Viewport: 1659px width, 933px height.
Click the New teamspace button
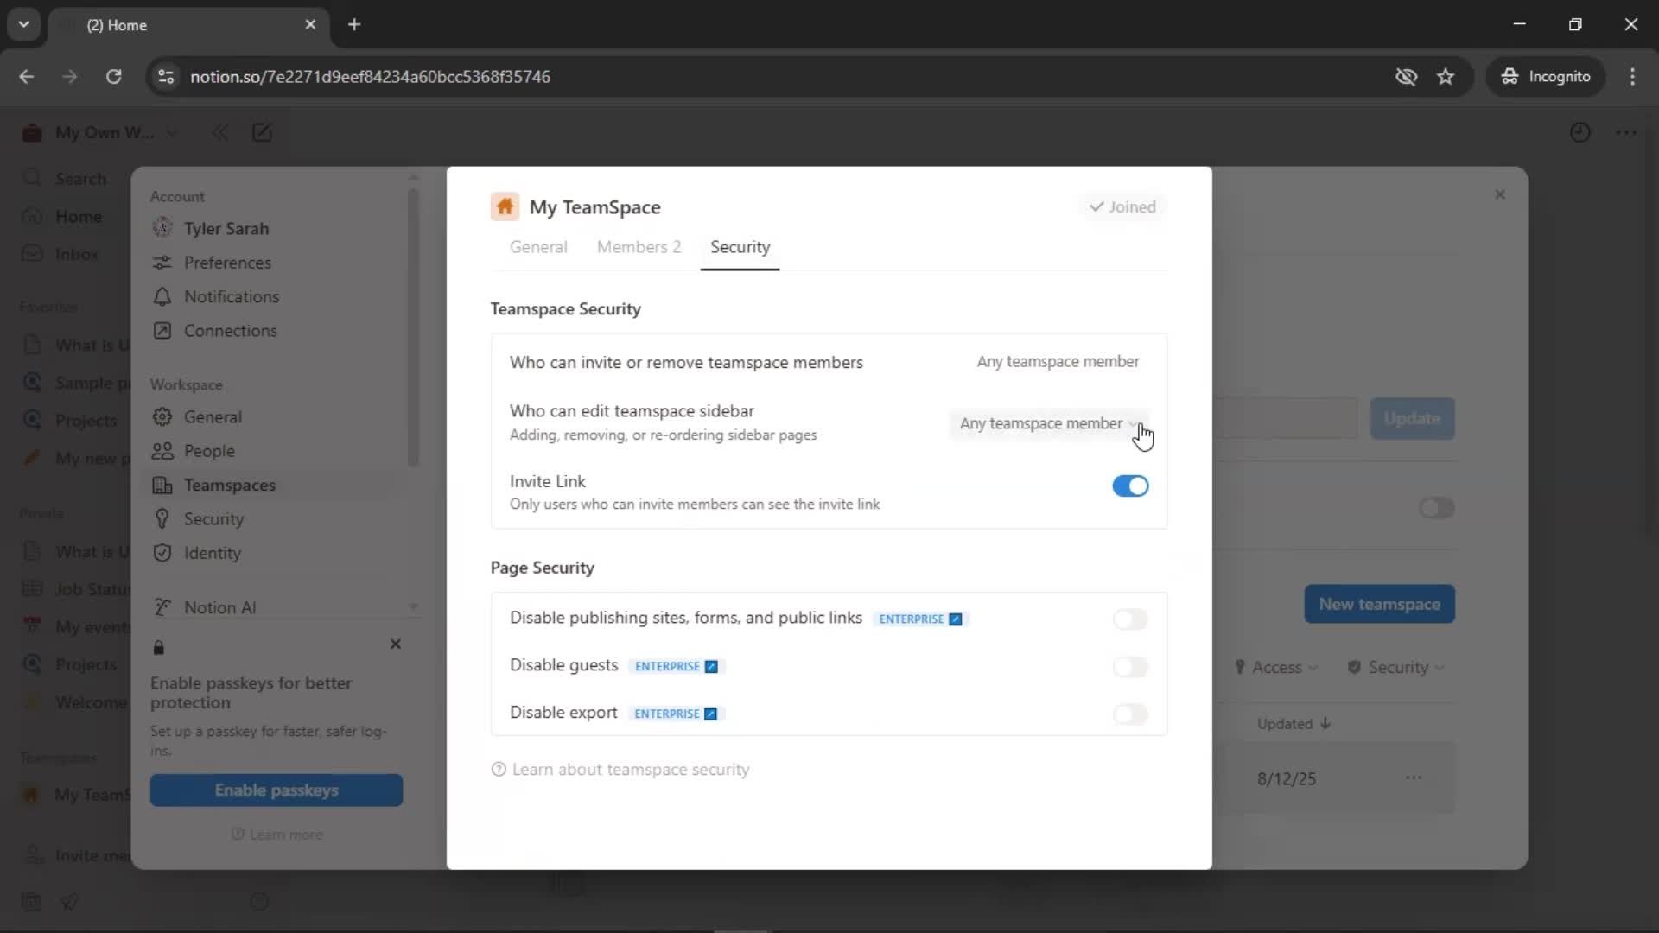1379,605
